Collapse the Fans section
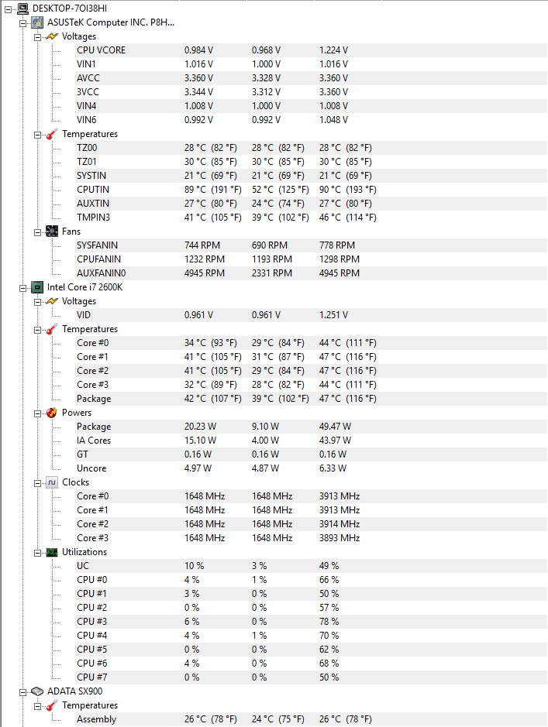 click(37, 232)
